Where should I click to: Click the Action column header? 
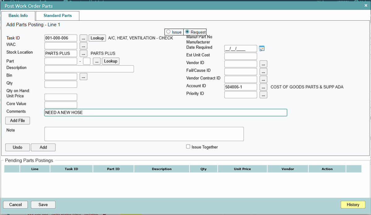click(327, 169)
